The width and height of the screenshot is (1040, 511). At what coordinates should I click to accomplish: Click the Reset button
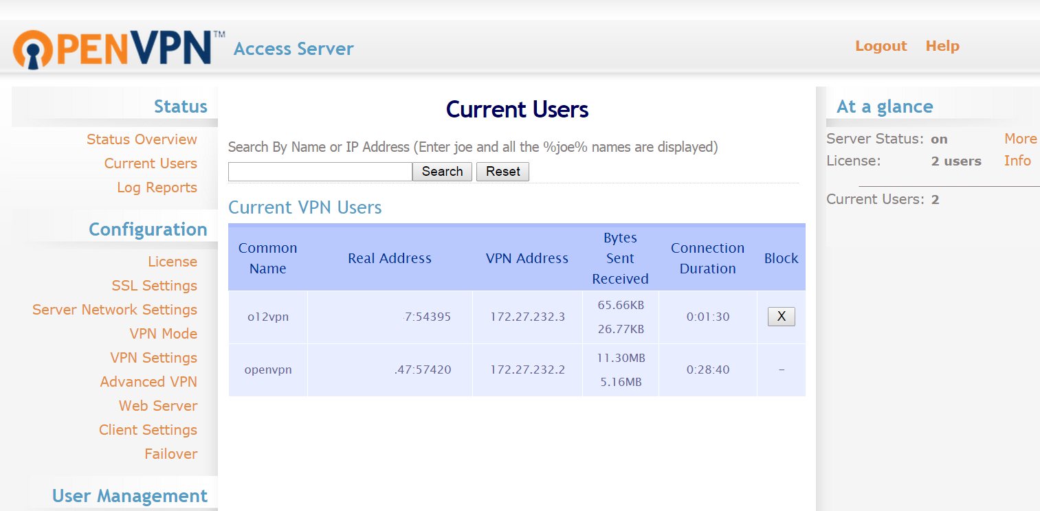click(502, 172)
